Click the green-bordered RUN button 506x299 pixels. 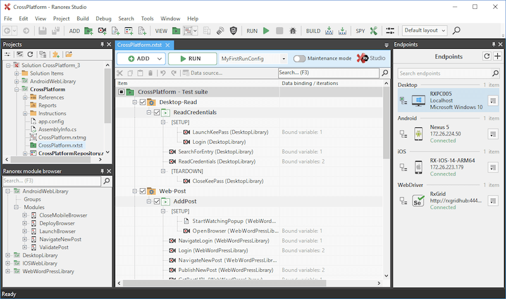coord(192,59)
